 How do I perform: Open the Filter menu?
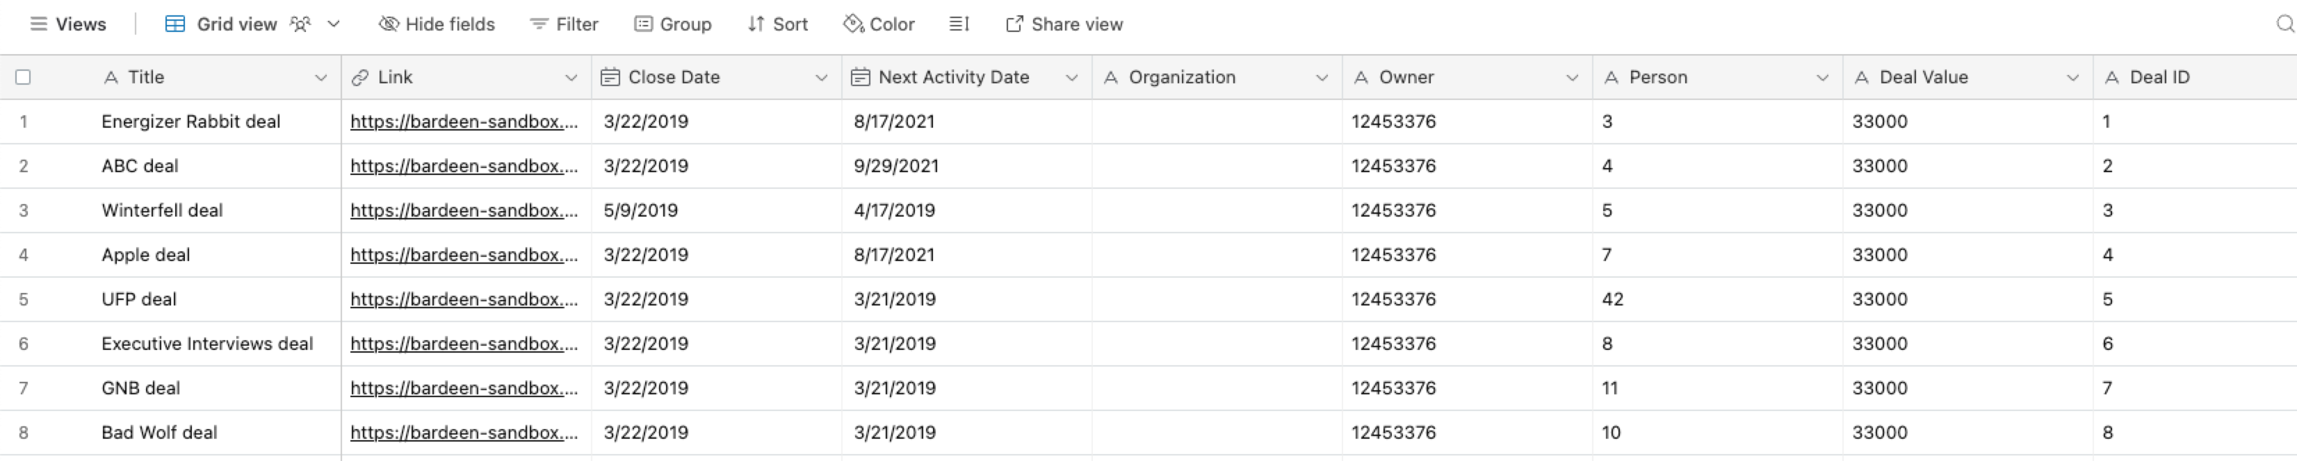(564, 24)
